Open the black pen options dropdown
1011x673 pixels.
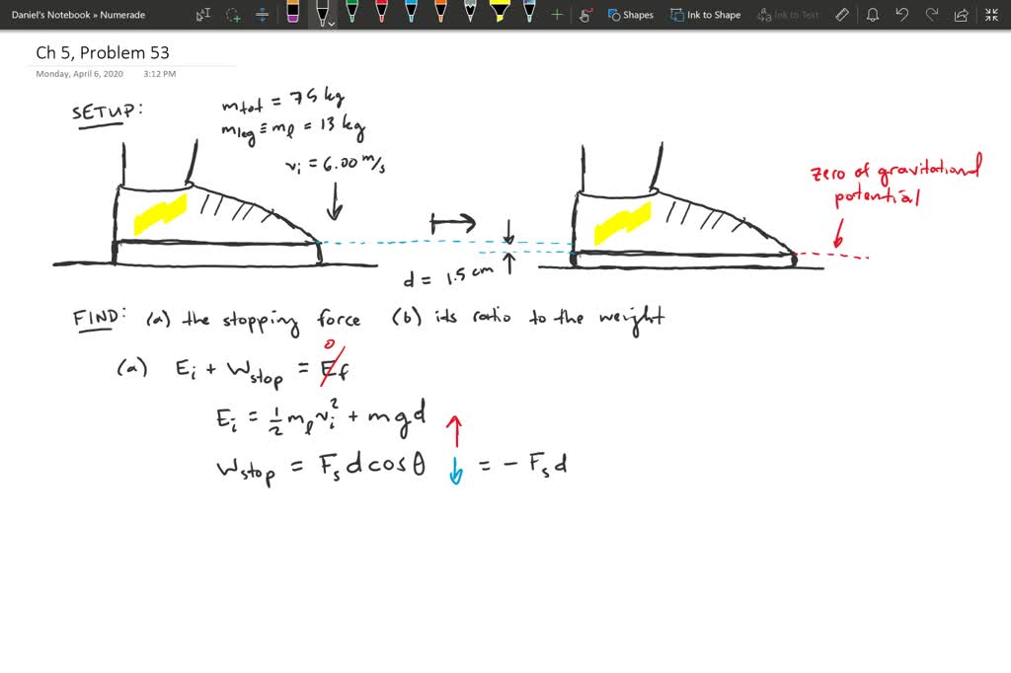pos(331,22)
